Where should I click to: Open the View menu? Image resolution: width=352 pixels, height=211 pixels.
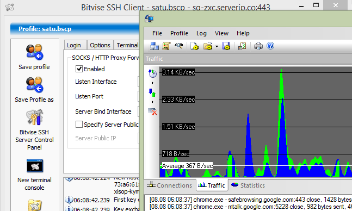[221, 33]
